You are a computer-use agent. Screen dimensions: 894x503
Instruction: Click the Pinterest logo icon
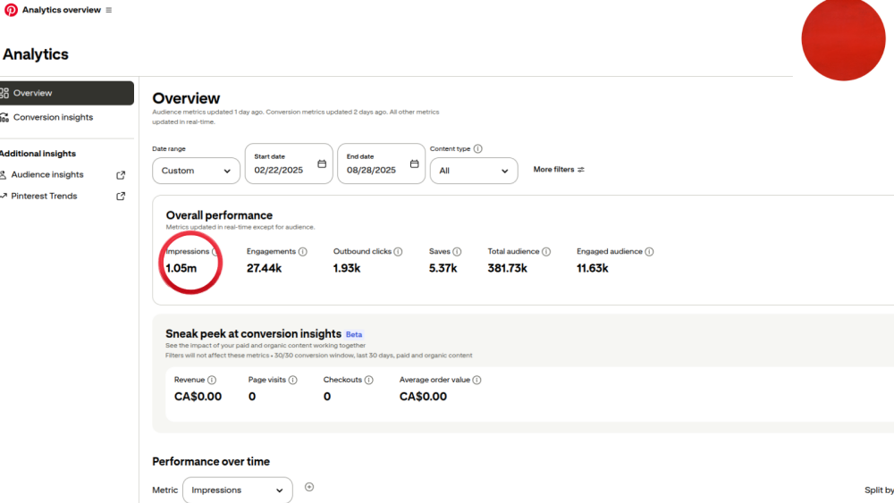11,10
